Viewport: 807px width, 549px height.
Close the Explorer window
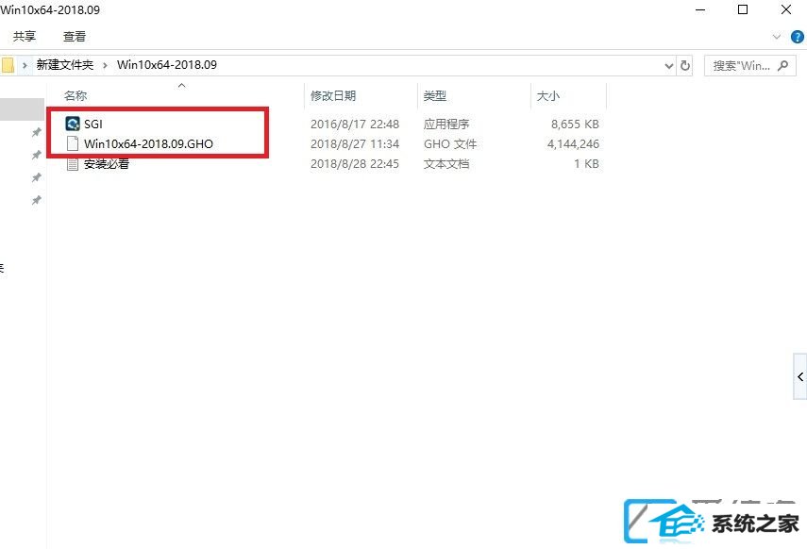pyautogui.click(x=786, y=9)
